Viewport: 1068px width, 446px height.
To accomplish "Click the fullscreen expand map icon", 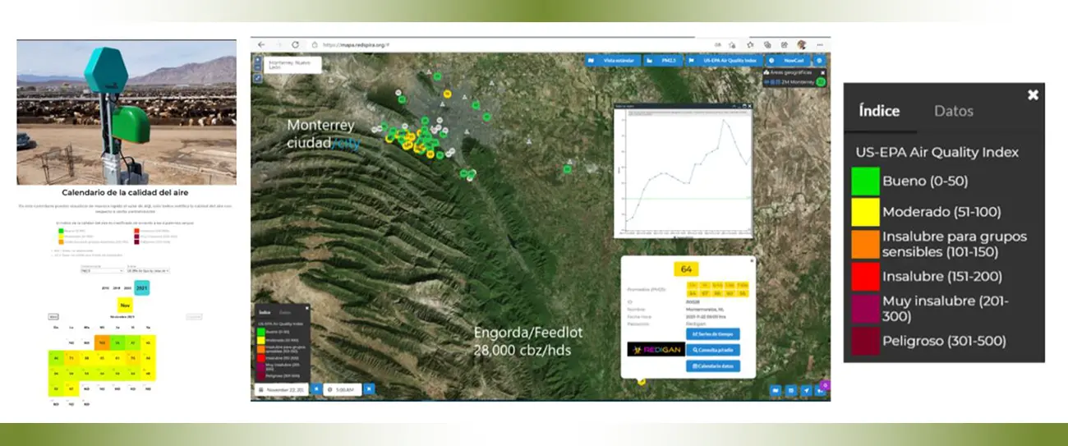I will pyautogui.click(x=258, y=78).
